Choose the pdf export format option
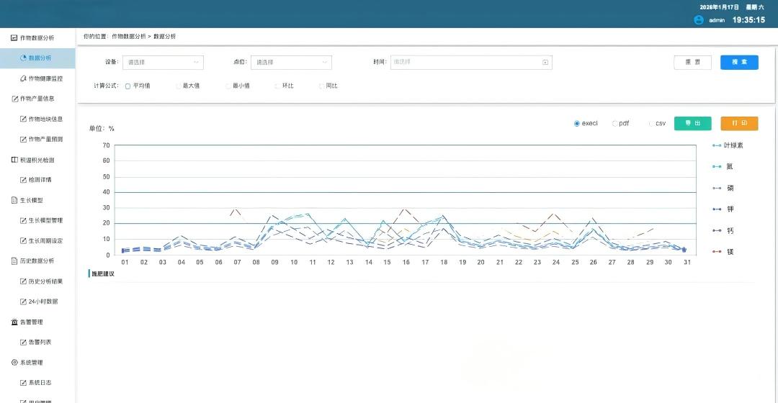778x403 pixels. 615,124
